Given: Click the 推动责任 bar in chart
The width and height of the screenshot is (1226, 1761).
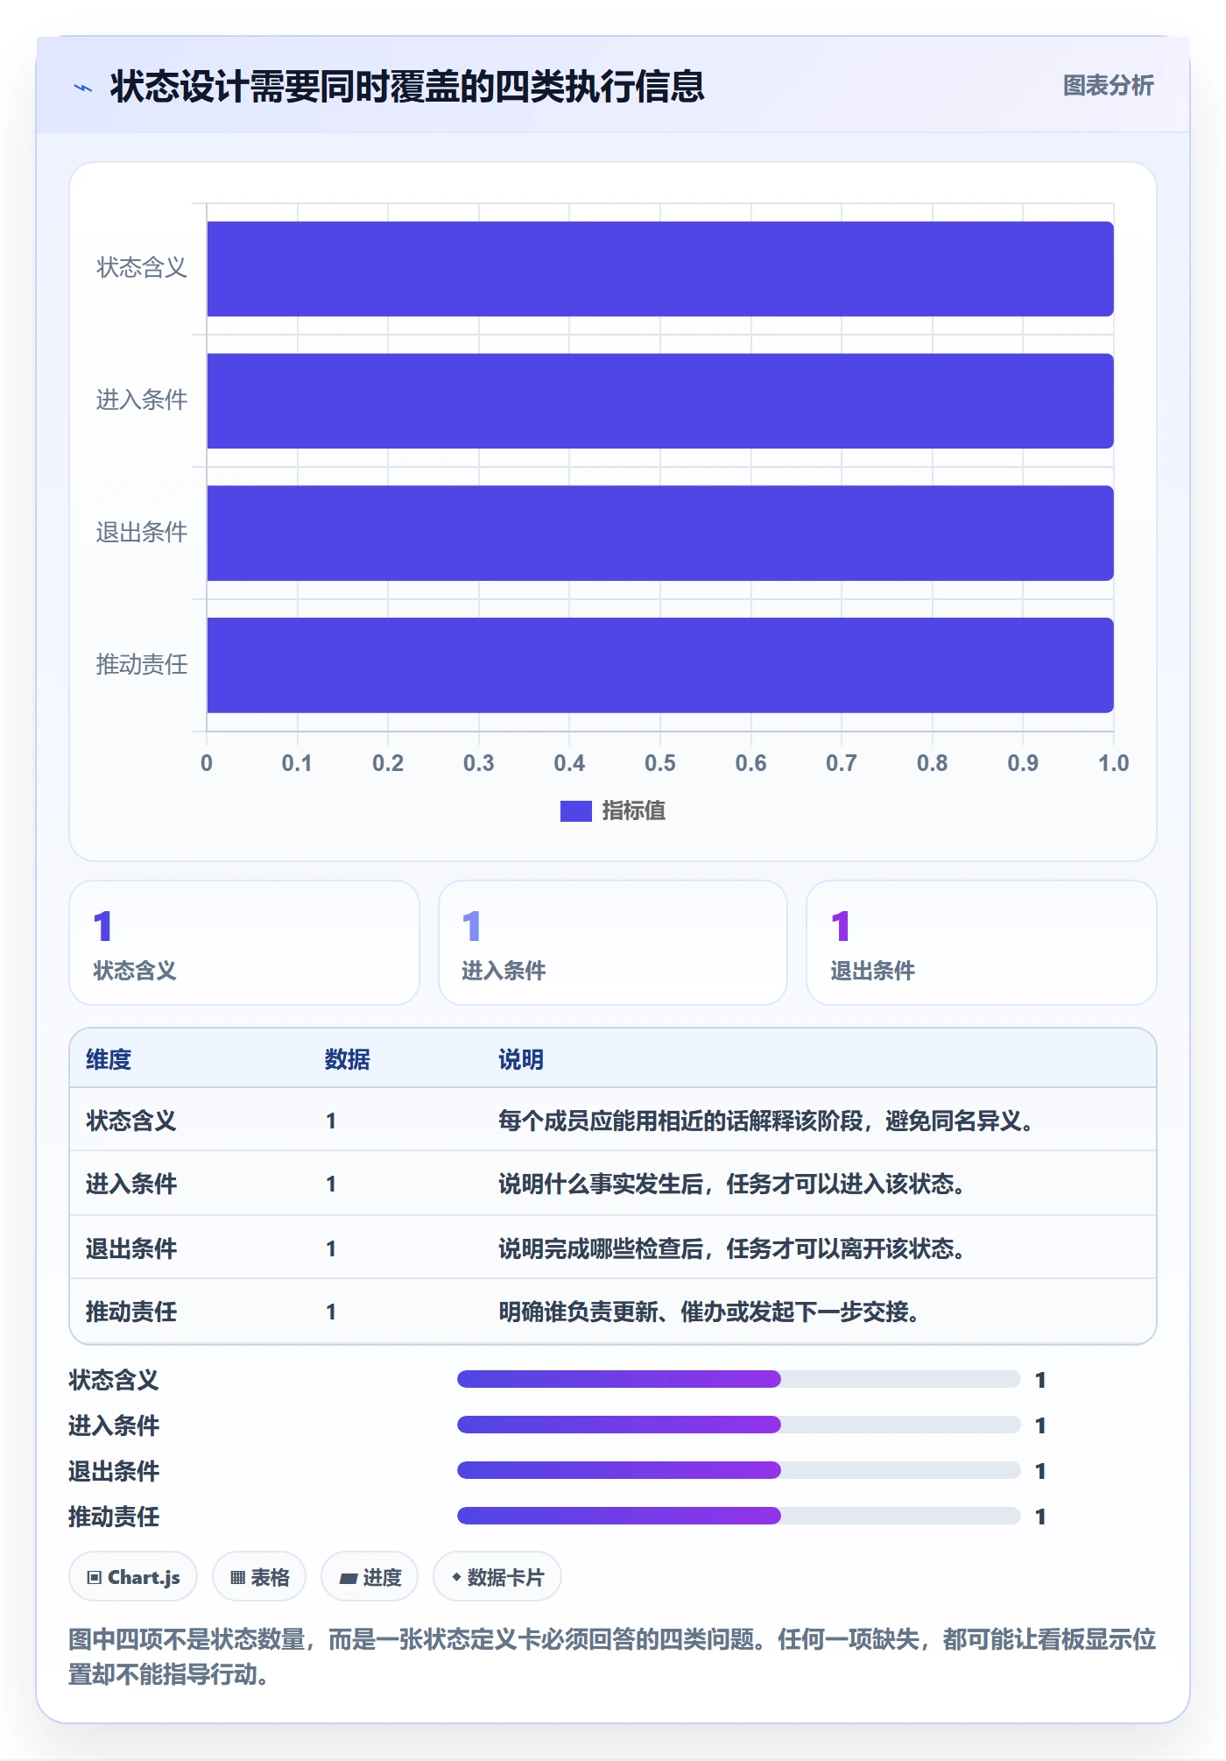Looking at the screenshot, I should tap(660, 666).
